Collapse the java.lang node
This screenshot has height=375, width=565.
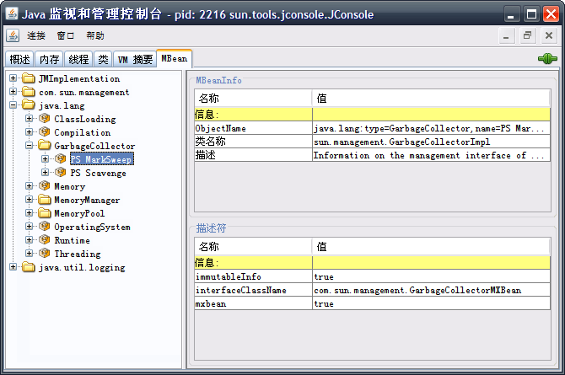point(13,105)
